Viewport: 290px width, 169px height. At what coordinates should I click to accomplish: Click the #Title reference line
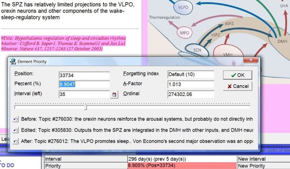63,38
